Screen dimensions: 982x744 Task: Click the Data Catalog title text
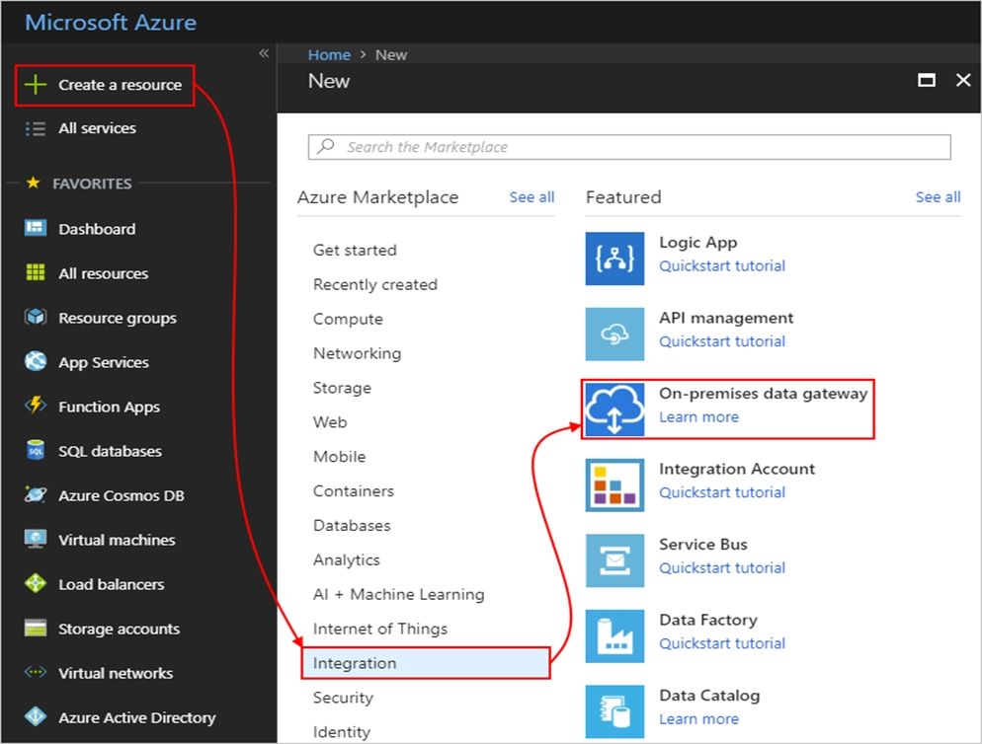[709, 696]
